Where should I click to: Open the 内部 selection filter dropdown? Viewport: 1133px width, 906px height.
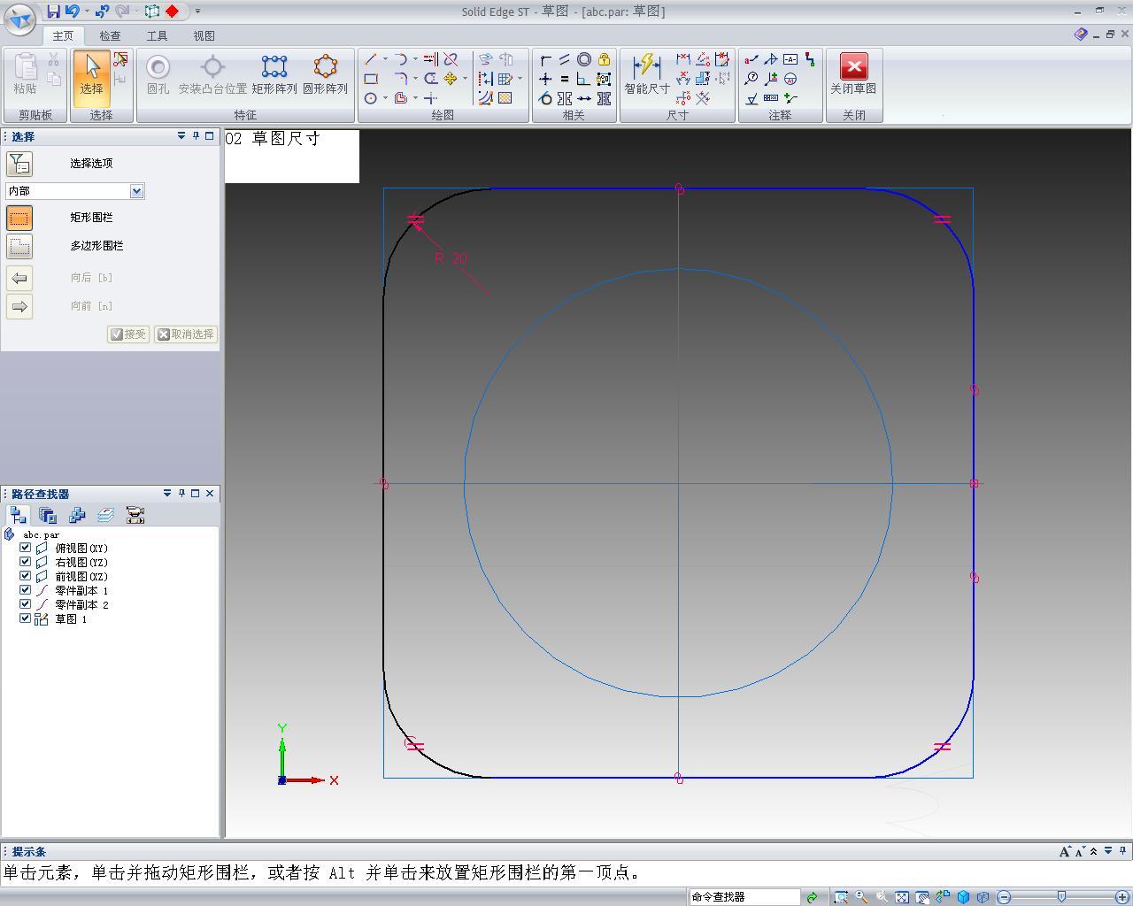(x=136, y=191)
